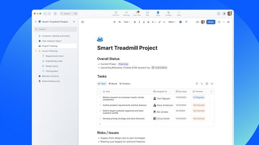The height and width of the screenshot is (145, 259).
Task: Open Tasks table field settings icon
Action: pos(207,84)
